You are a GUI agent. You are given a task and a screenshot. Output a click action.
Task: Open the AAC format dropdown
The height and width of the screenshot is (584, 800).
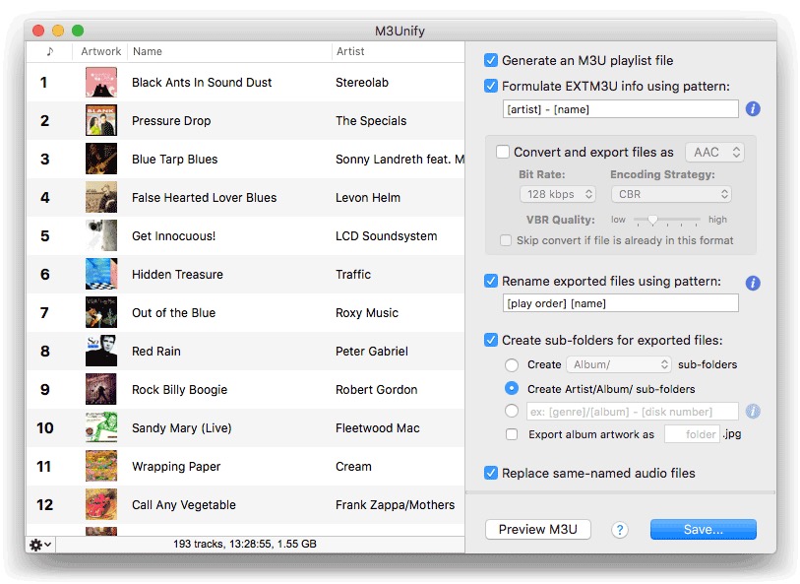[714, 153]
